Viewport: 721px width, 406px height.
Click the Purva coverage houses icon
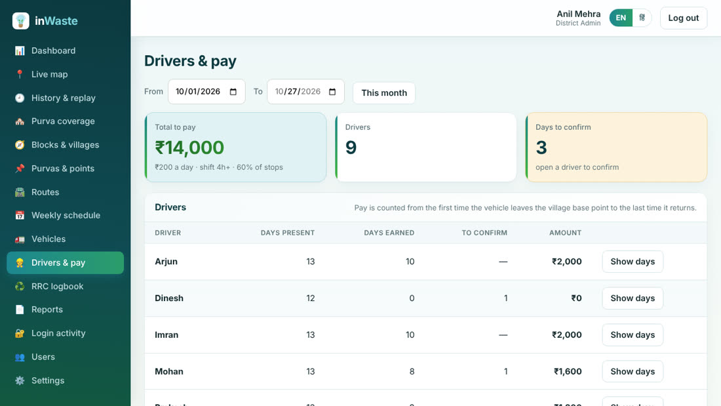(20, 121)
